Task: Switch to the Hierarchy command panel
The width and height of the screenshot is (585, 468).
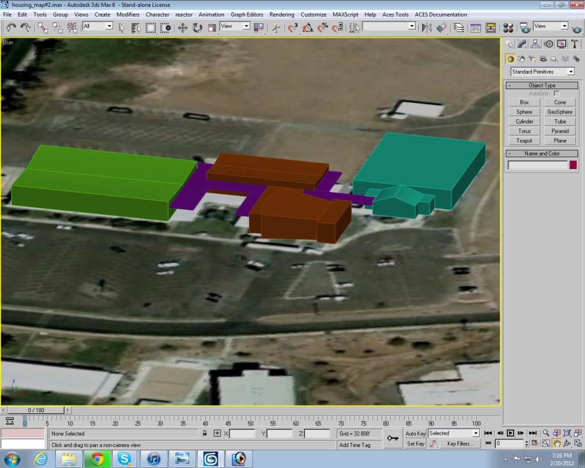Action: 535,44
